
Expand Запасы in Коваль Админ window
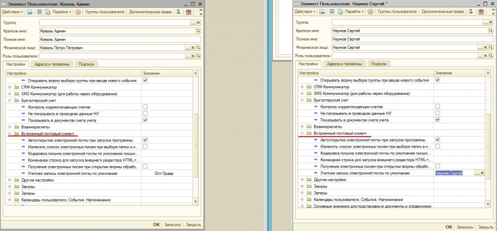[x=10, y=193]
